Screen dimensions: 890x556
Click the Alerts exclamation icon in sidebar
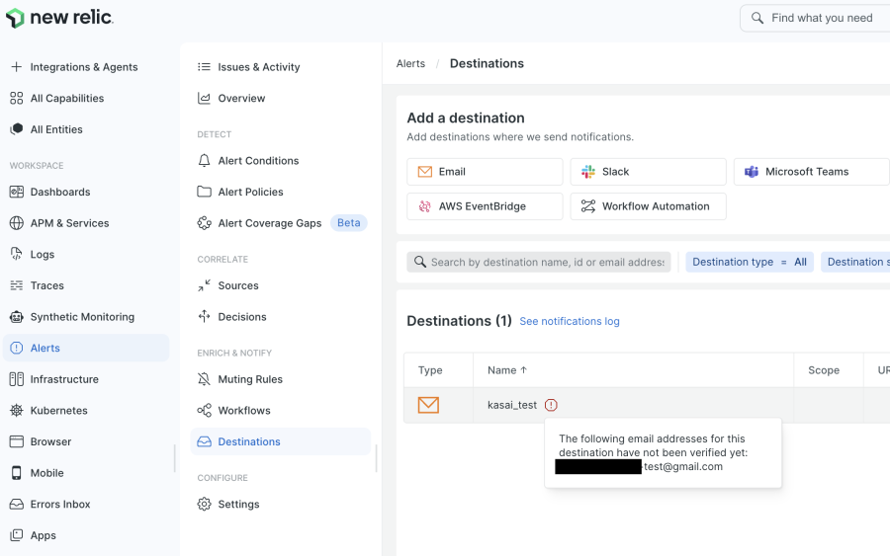(17, 348)
